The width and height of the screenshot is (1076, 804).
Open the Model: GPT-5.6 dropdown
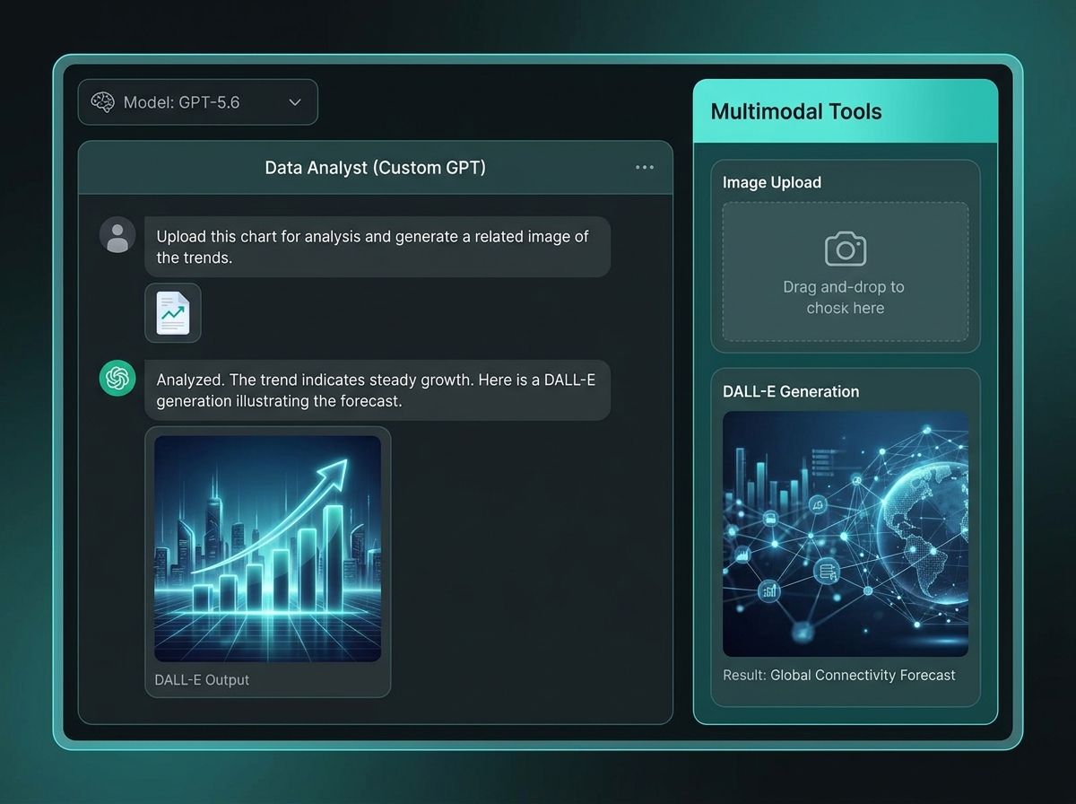197,102
